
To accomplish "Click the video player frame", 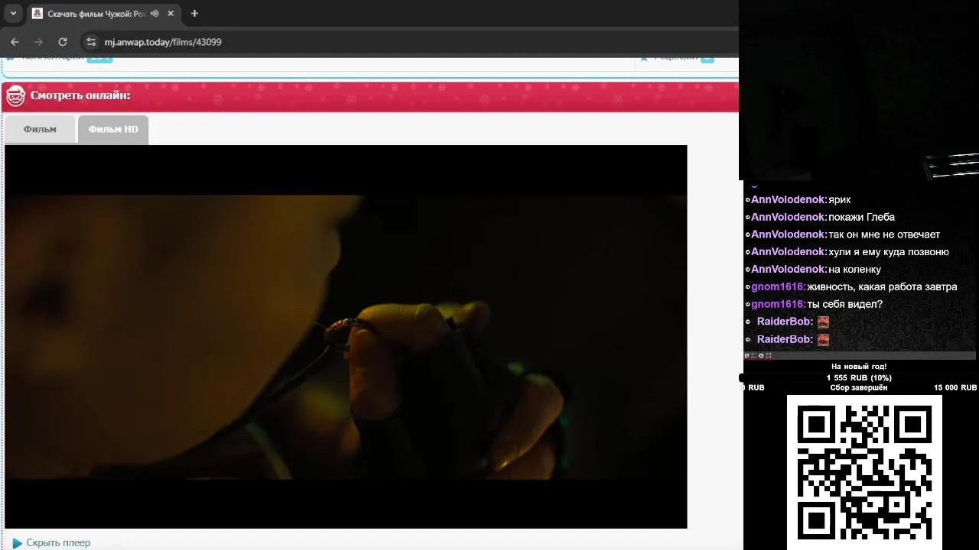I will pos(346,337).
